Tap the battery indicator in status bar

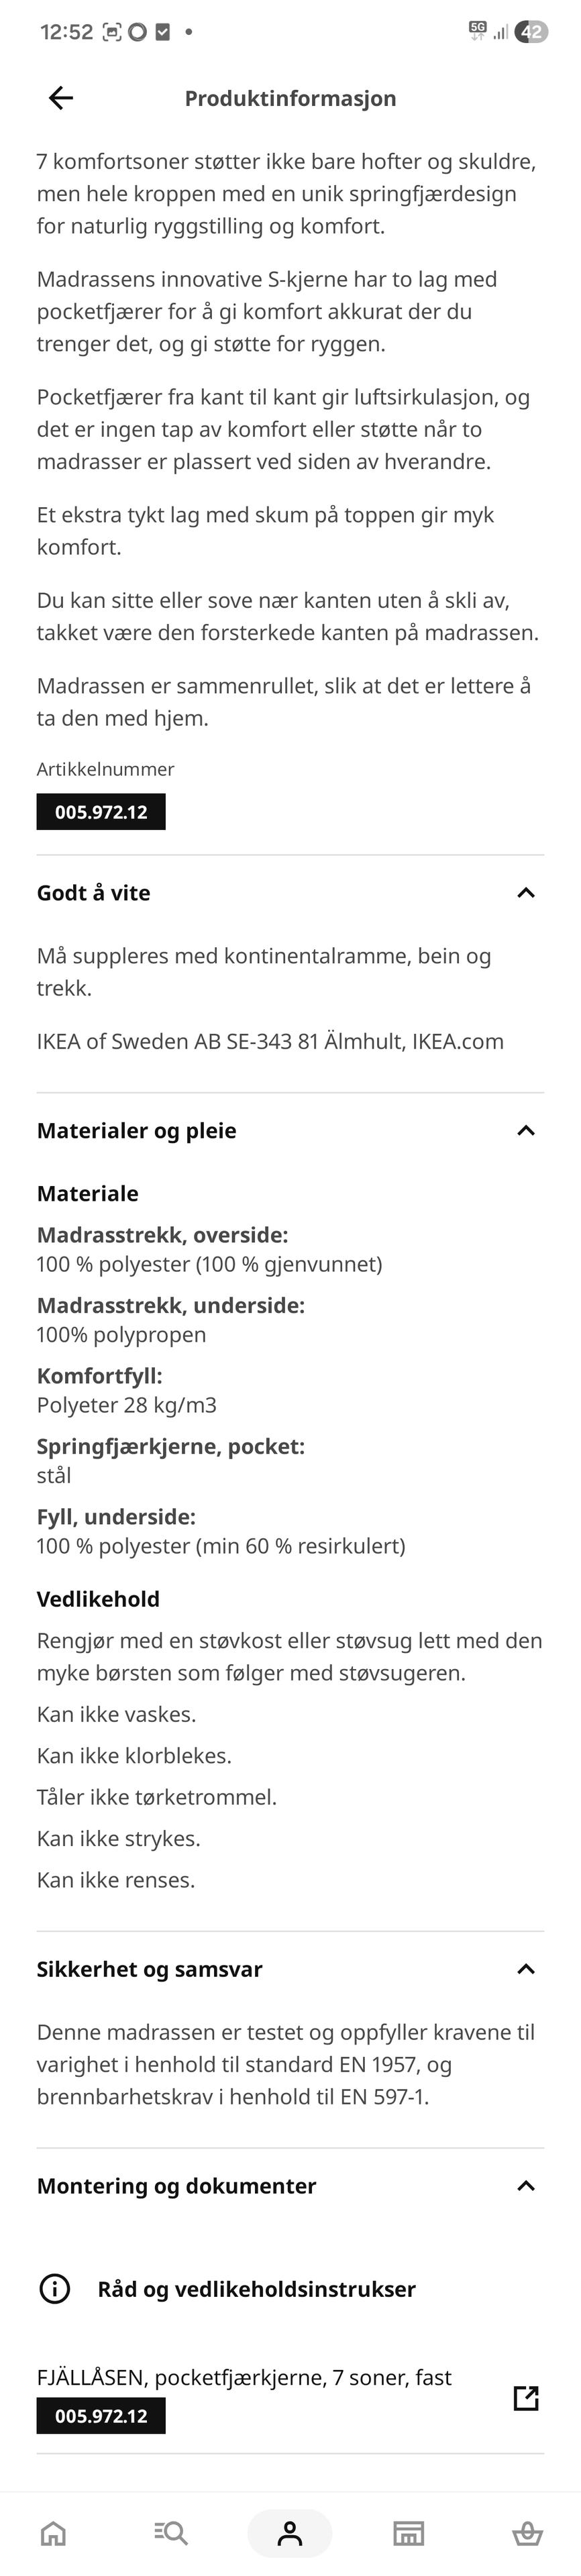click(x=531, y=32)
